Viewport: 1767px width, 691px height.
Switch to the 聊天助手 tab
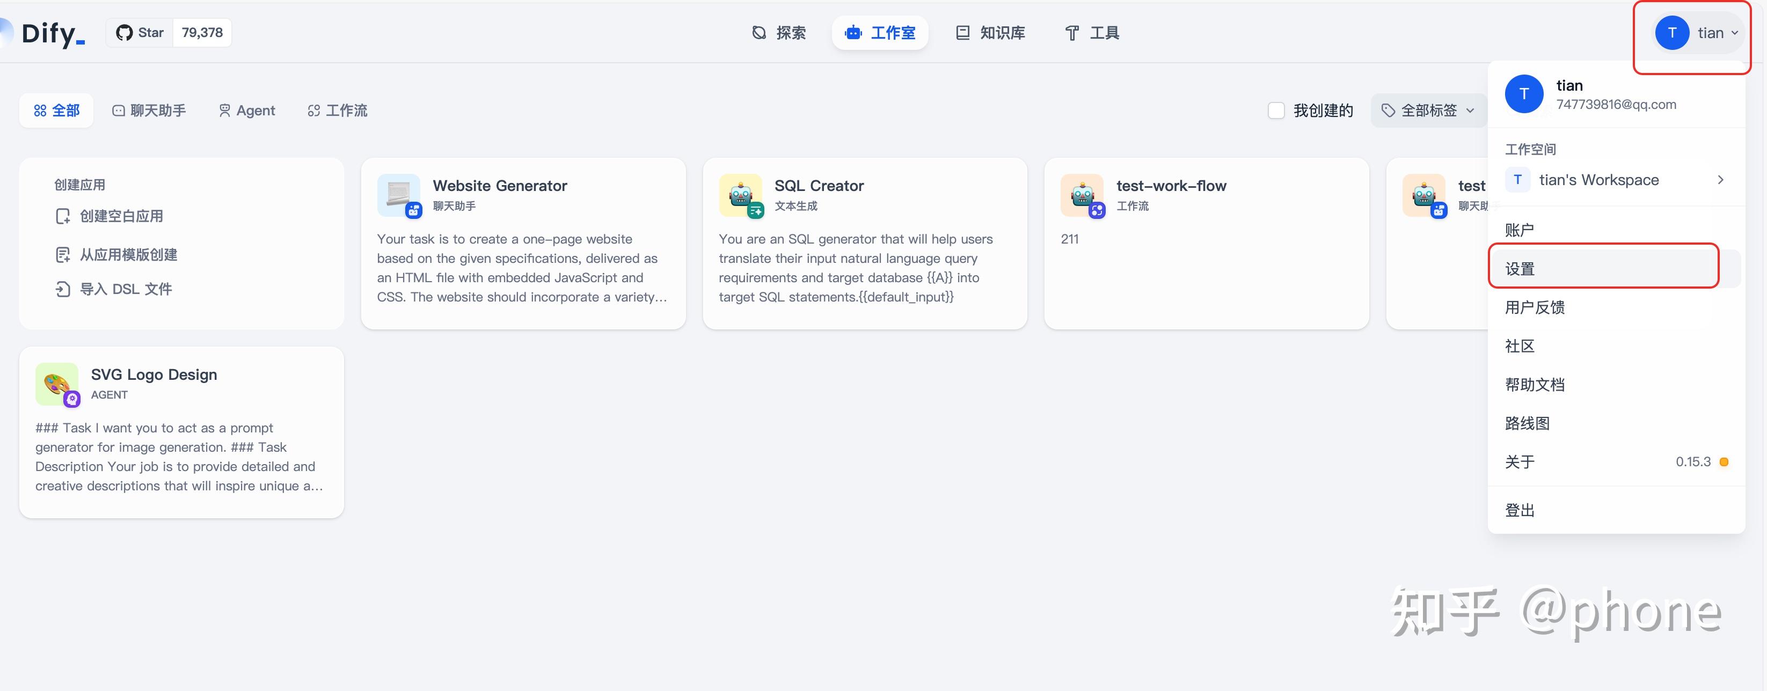pyautogui.click(x=150, y=111)
